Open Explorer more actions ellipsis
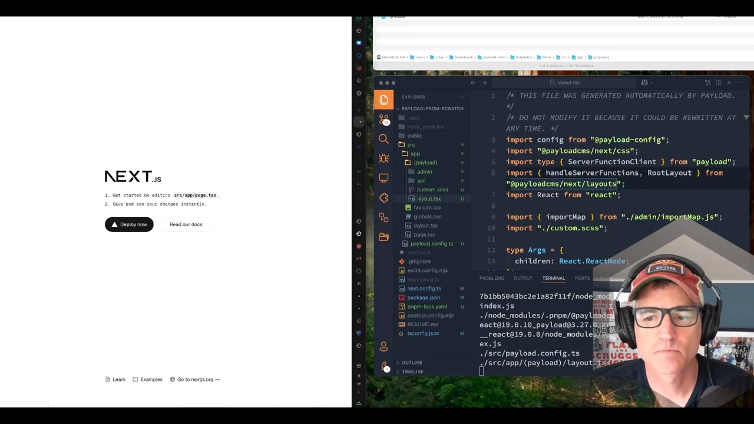Viewport: 754px width, 424px height. (x=462, y=97)
